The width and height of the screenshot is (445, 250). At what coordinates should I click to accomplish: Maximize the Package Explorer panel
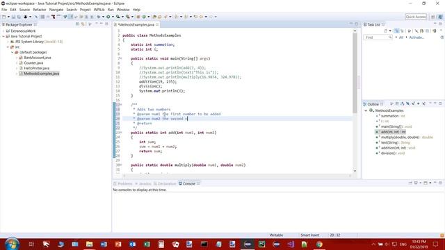point(106,24)
